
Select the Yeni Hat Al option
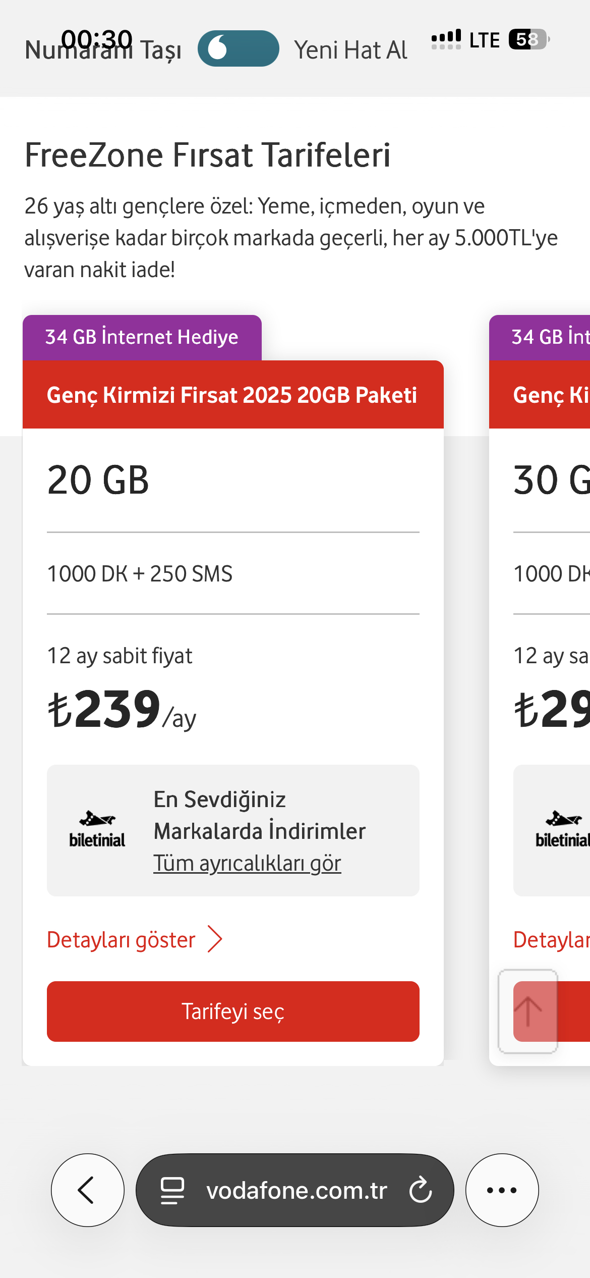(x=351, y=50)
